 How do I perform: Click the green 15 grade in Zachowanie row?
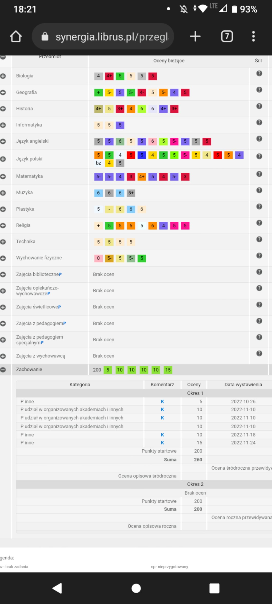click(x=168, y=370)
